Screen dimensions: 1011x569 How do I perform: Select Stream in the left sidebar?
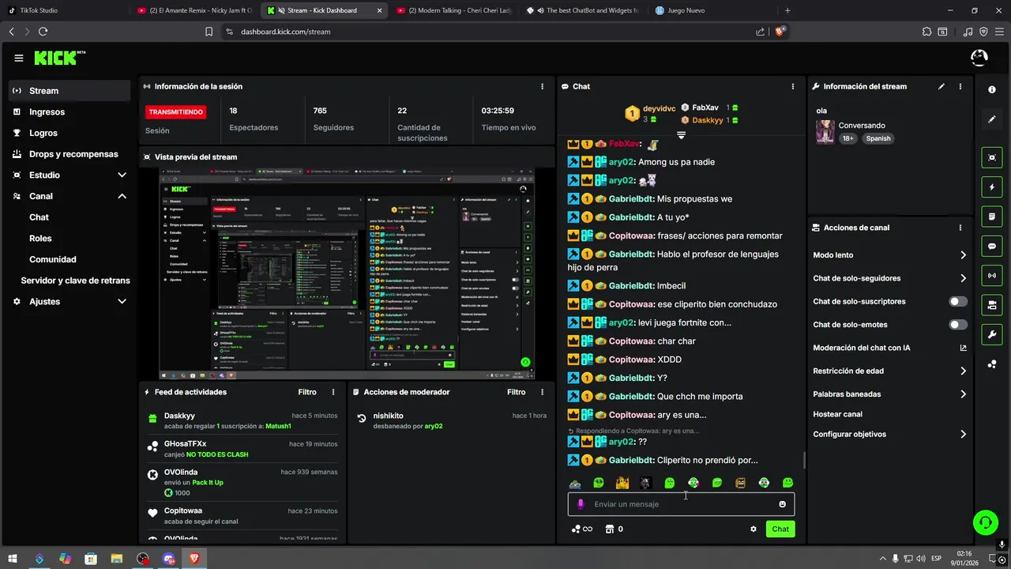click(x=70, y=91)
